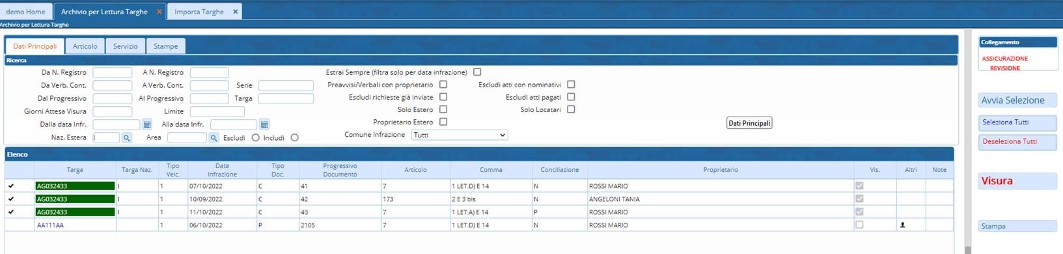Open calendar picker for Alla data Infr.
Screen dimensions: 1063x254
point(264,124)
